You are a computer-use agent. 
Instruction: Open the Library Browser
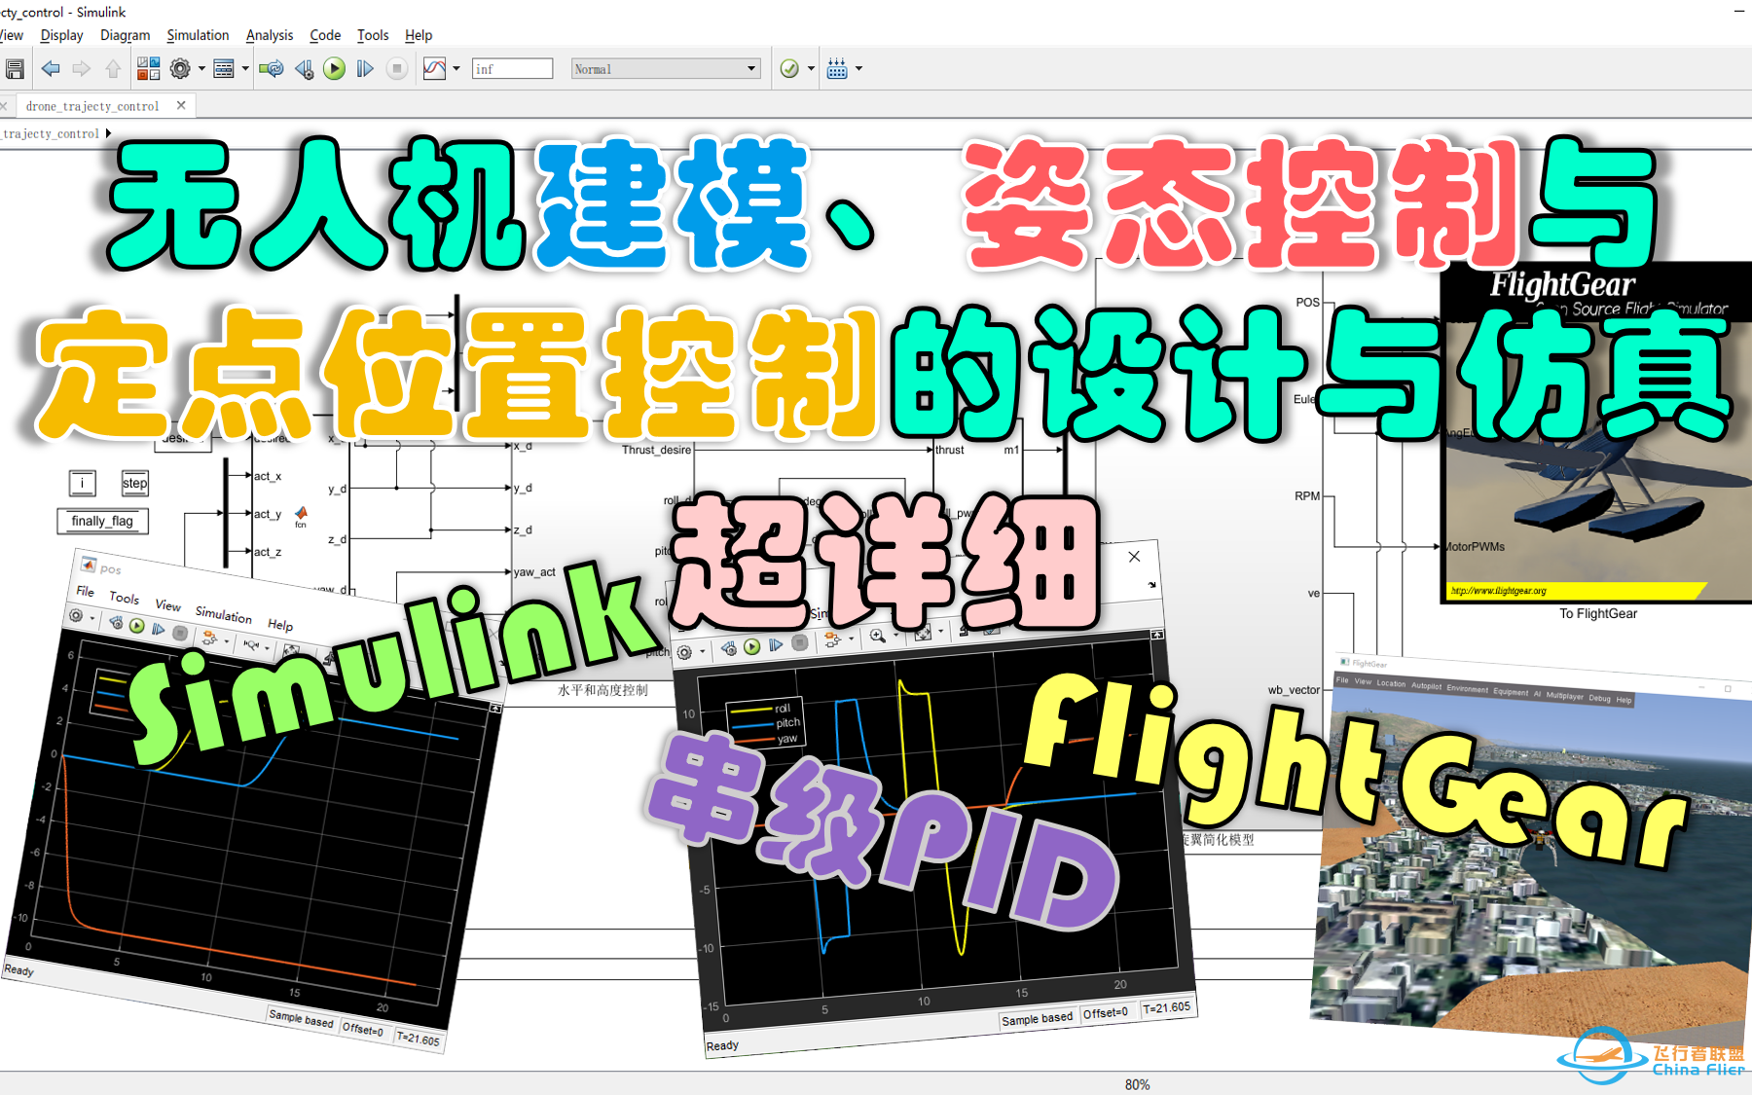[148, 68]
